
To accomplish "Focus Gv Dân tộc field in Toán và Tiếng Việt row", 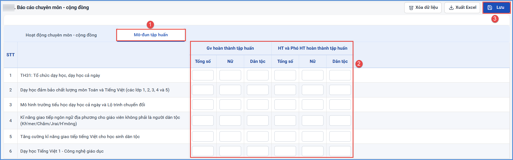I will point(258,90).
